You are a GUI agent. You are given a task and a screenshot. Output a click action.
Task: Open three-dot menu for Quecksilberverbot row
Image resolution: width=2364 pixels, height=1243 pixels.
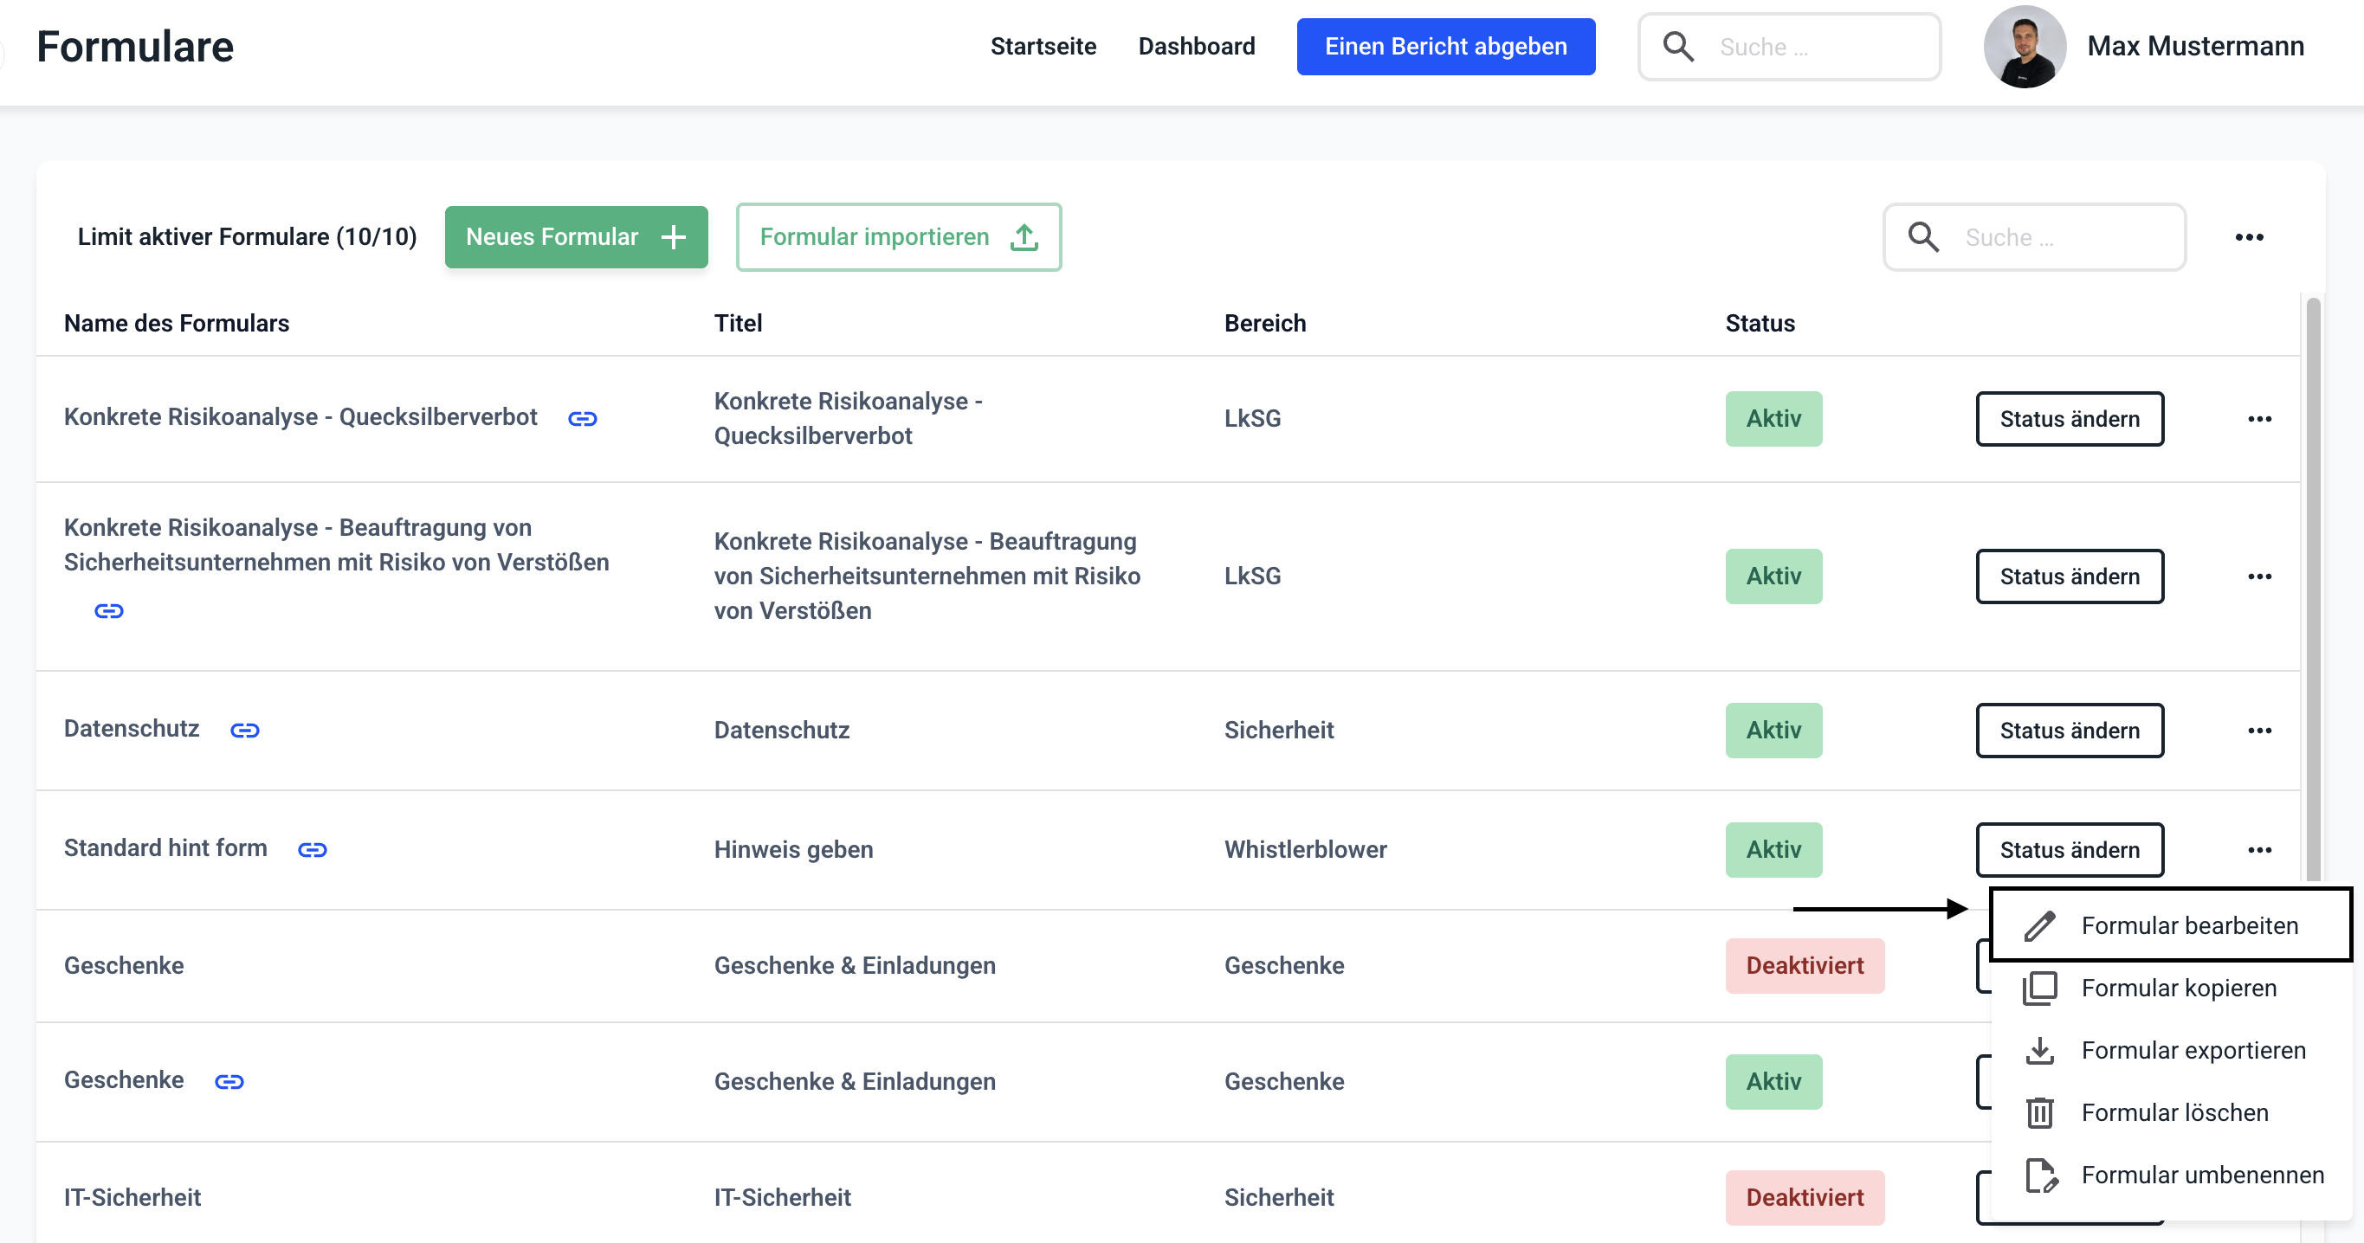pos(2259,419)
